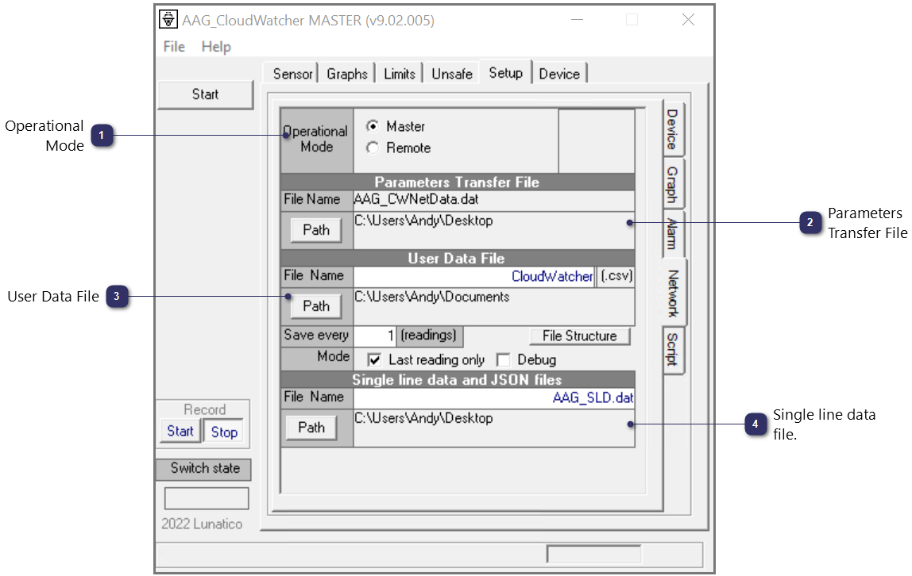Screen dimensions: 912x576
Task: Click the (.csv) extension label
Action: click(616, 276)
